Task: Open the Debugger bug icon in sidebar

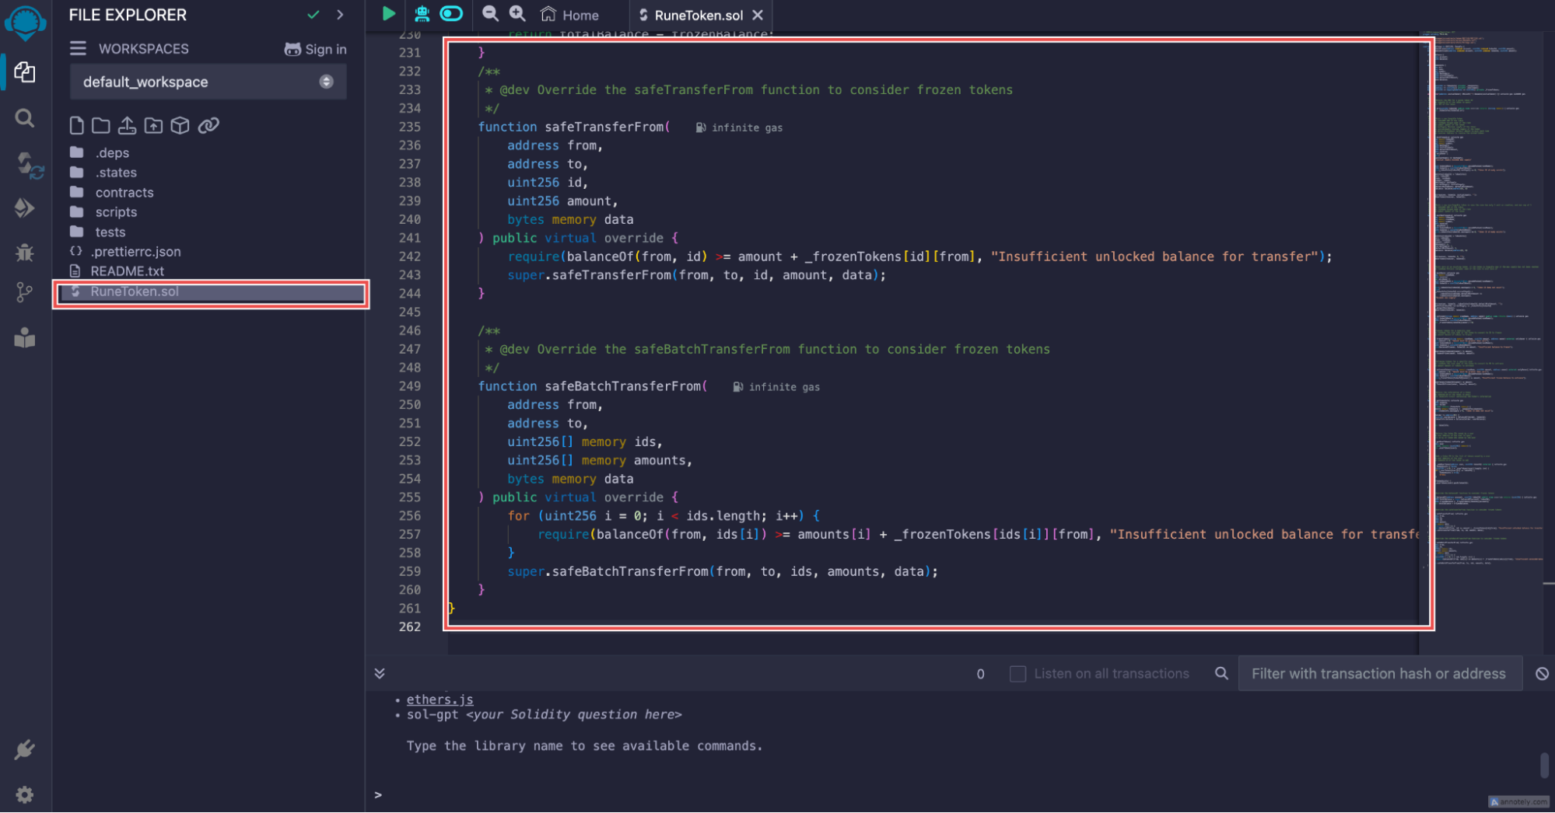Action: [25, 252]
